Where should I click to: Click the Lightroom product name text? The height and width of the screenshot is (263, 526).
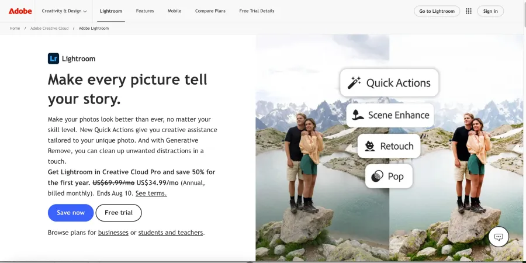coord(78,59)
